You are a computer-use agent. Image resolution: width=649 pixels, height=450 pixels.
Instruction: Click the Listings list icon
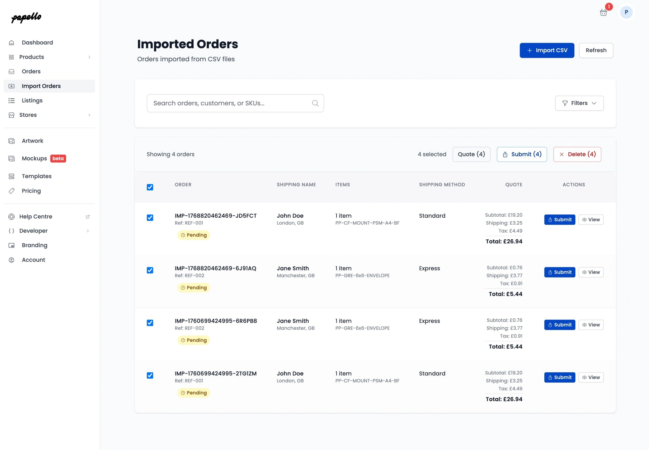(x=12, y=100)
